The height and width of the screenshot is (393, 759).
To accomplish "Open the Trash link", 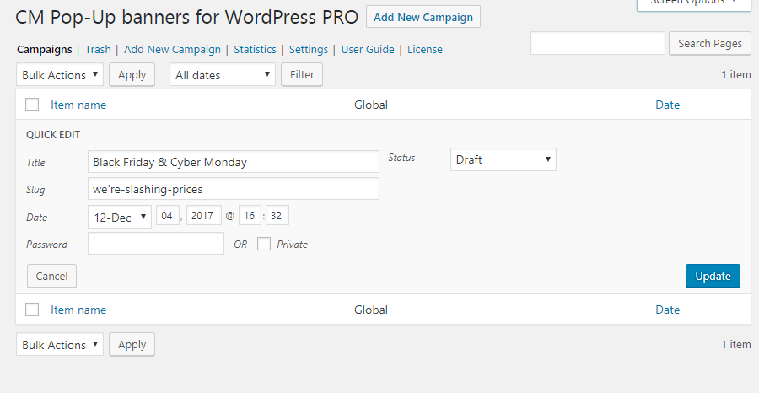I will (x=98, y=50).
